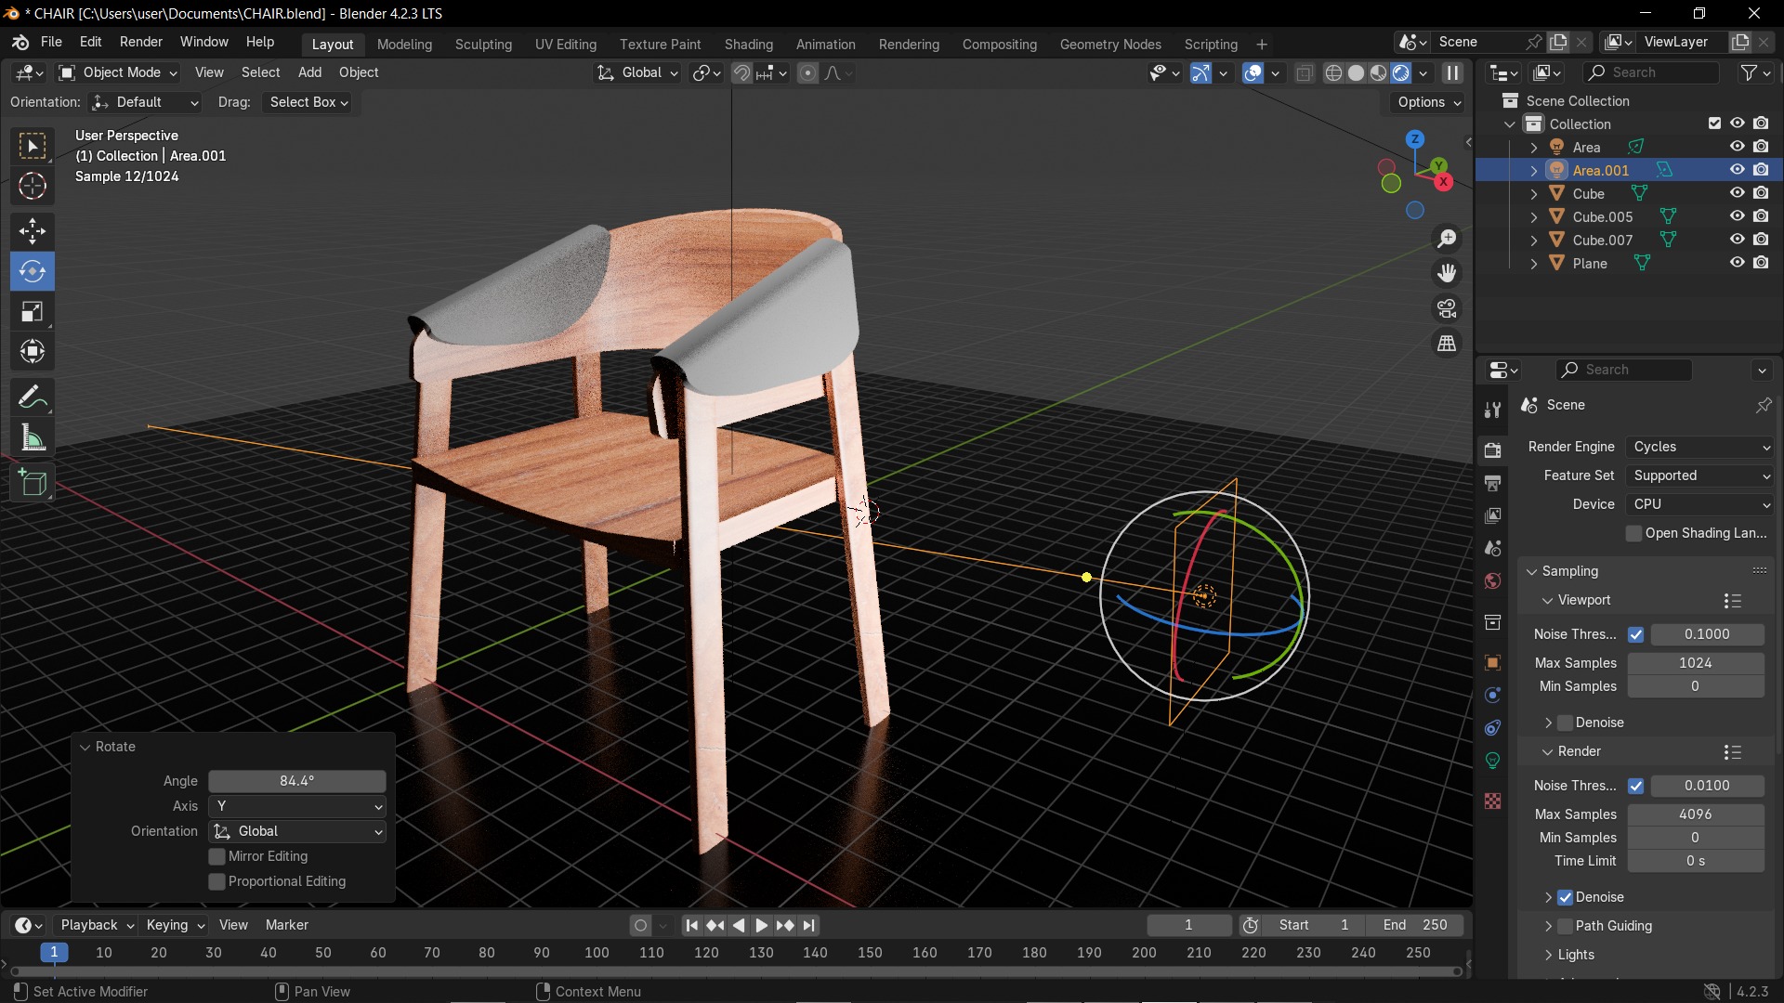The width and height of the screenshot is (1784, 1003).
Task: Open the Tool properties tab
Action: pos(1493,410)
